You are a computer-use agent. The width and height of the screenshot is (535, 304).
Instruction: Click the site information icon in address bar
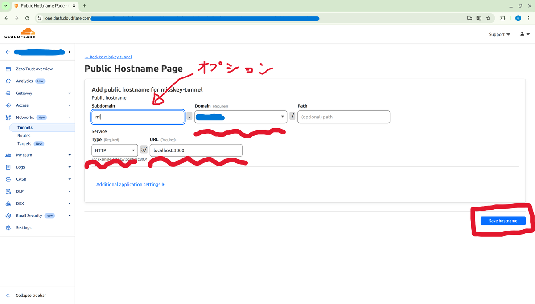[40, 18]
